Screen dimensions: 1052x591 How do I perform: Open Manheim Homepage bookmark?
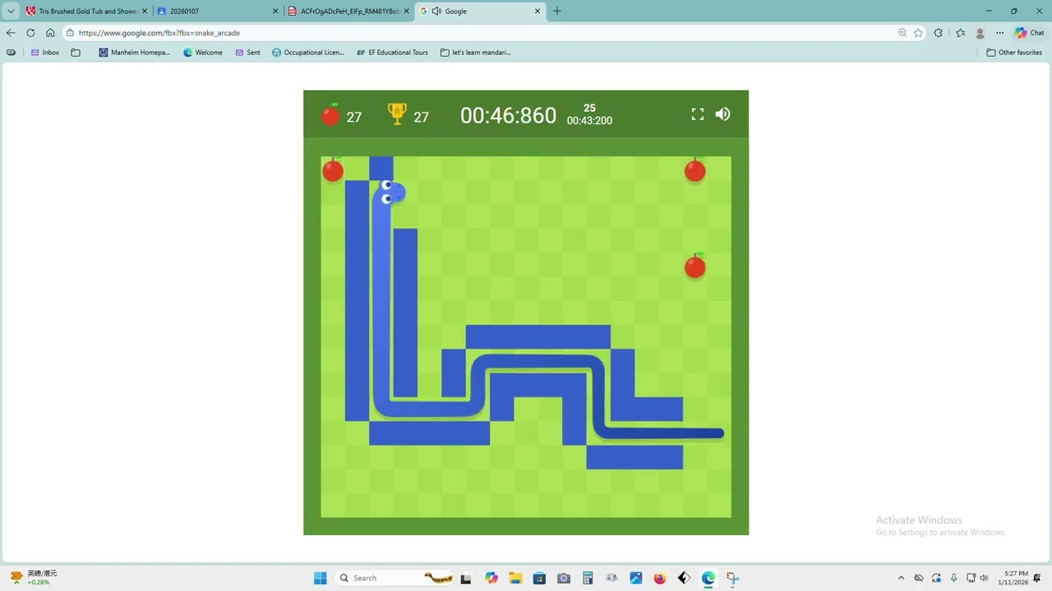[134, 53]
